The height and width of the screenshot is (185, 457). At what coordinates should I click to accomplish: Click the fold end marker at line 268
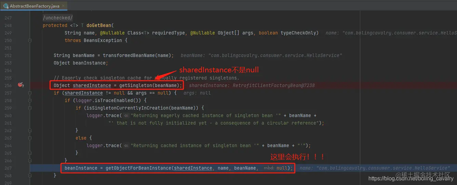30,175
